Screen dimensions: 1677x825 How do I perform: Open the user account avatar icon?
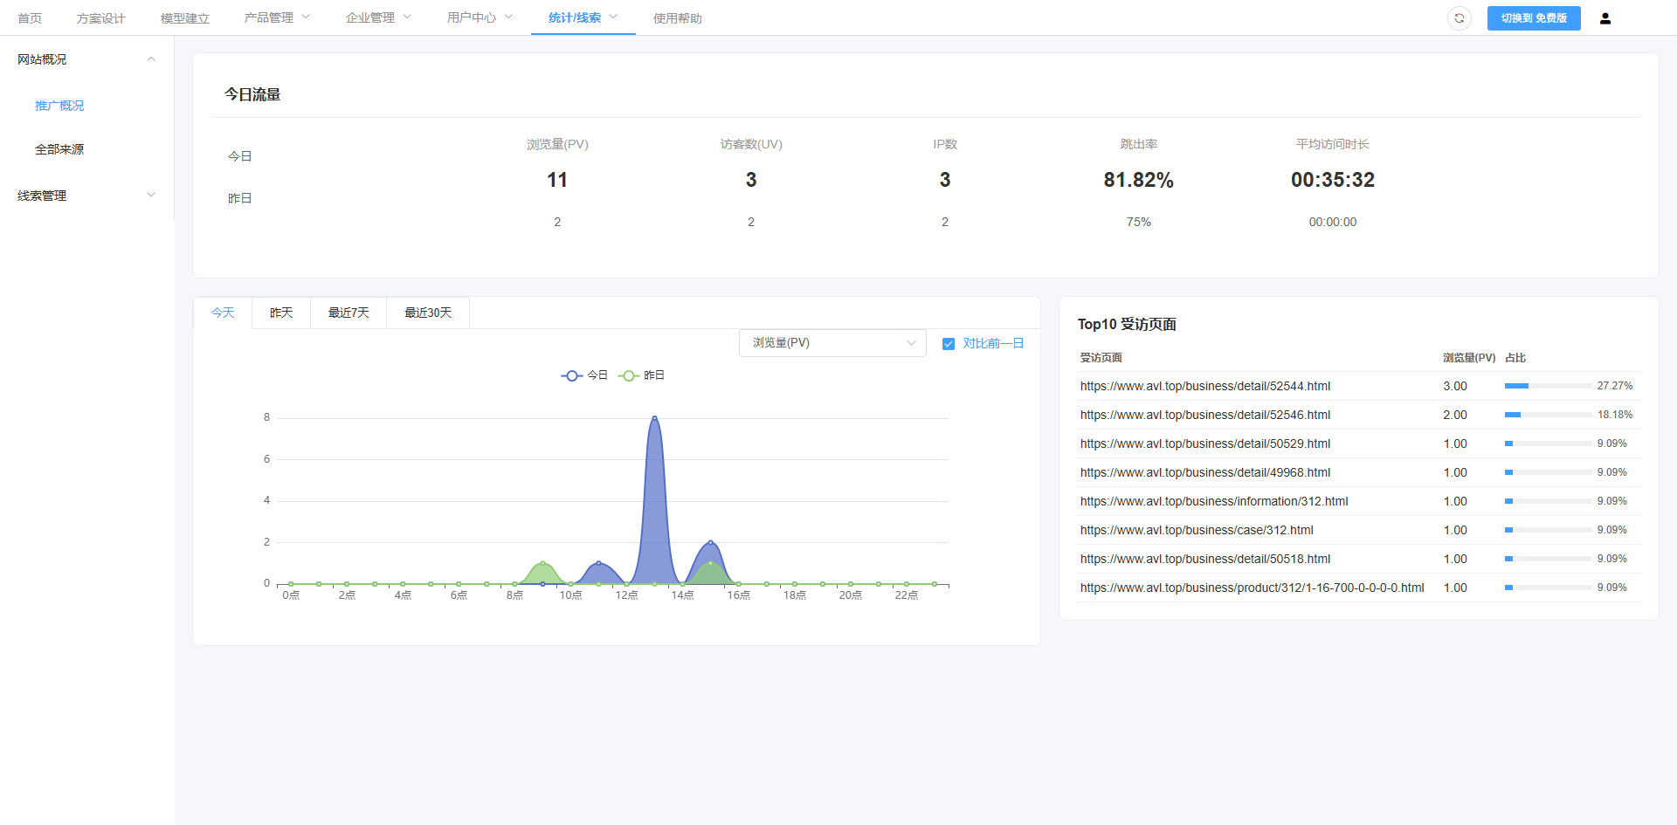point(1605,18)
